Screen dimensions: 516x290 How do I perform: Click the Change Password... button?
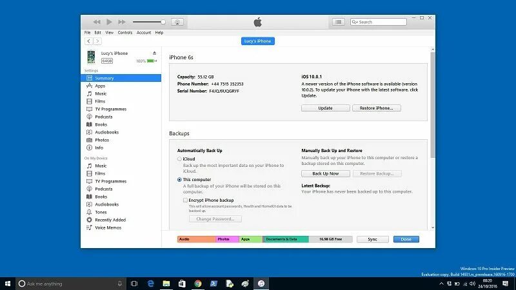point(215,219)
